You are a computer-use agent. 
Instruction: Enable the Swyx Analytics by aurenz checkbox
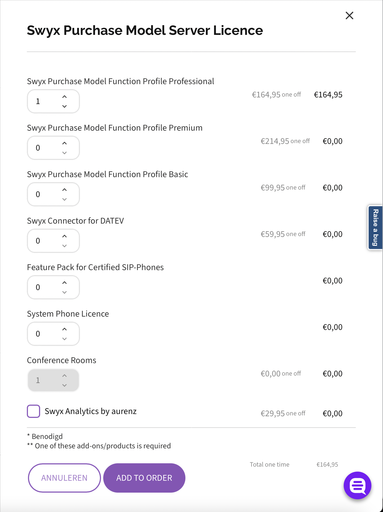(x=33, y=412)
